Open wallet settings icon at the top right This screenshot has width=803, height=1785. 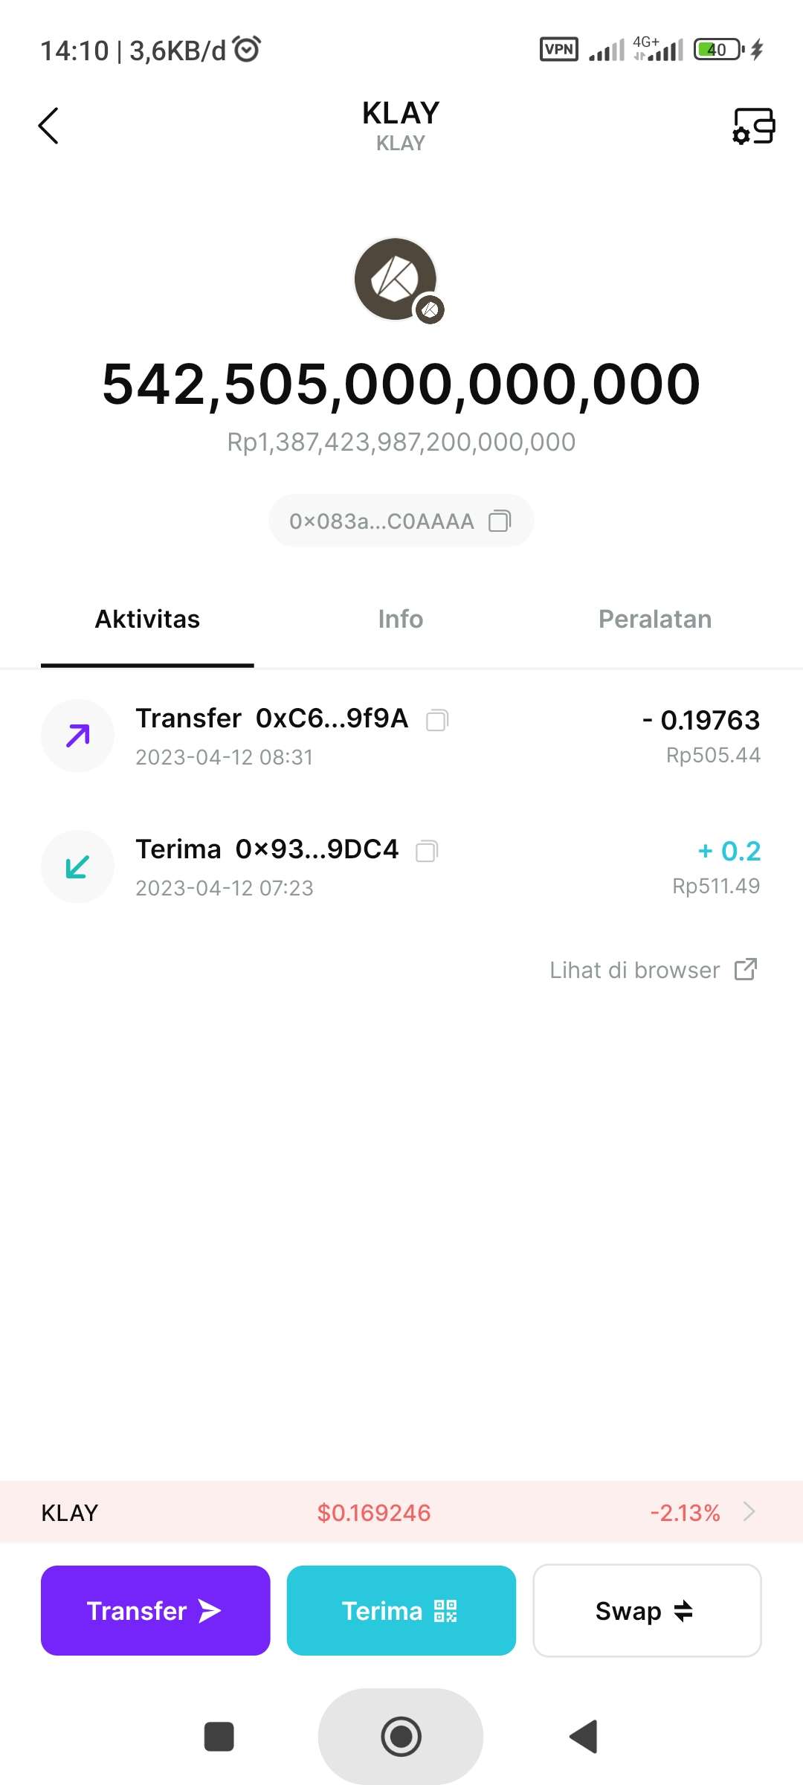point(753,126)
